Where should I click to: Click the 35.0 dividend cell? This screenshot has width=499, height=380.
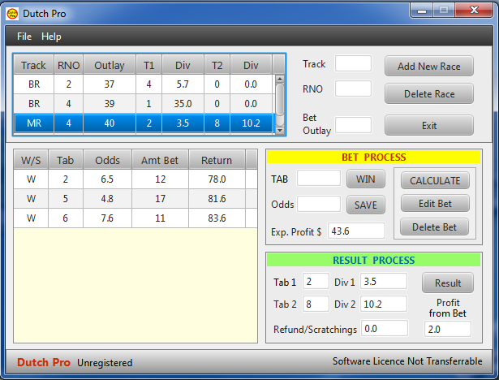tap(183, 103)
